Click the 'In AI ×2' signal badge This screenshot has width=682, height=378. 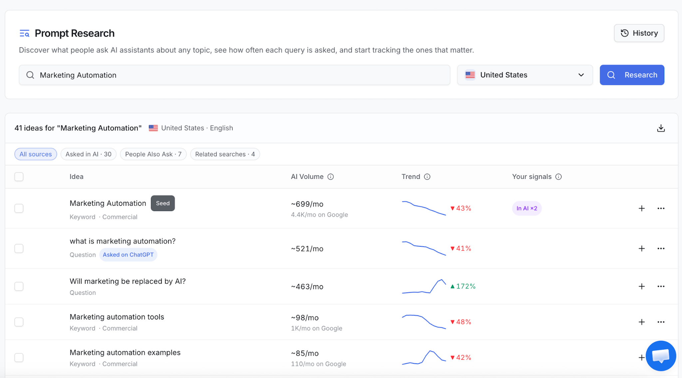(x=526, y=208)
